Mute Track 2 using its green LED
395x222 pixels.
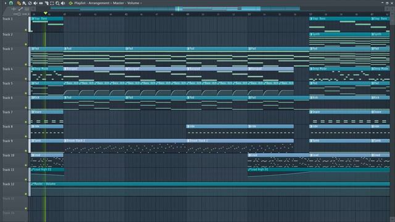26,44
